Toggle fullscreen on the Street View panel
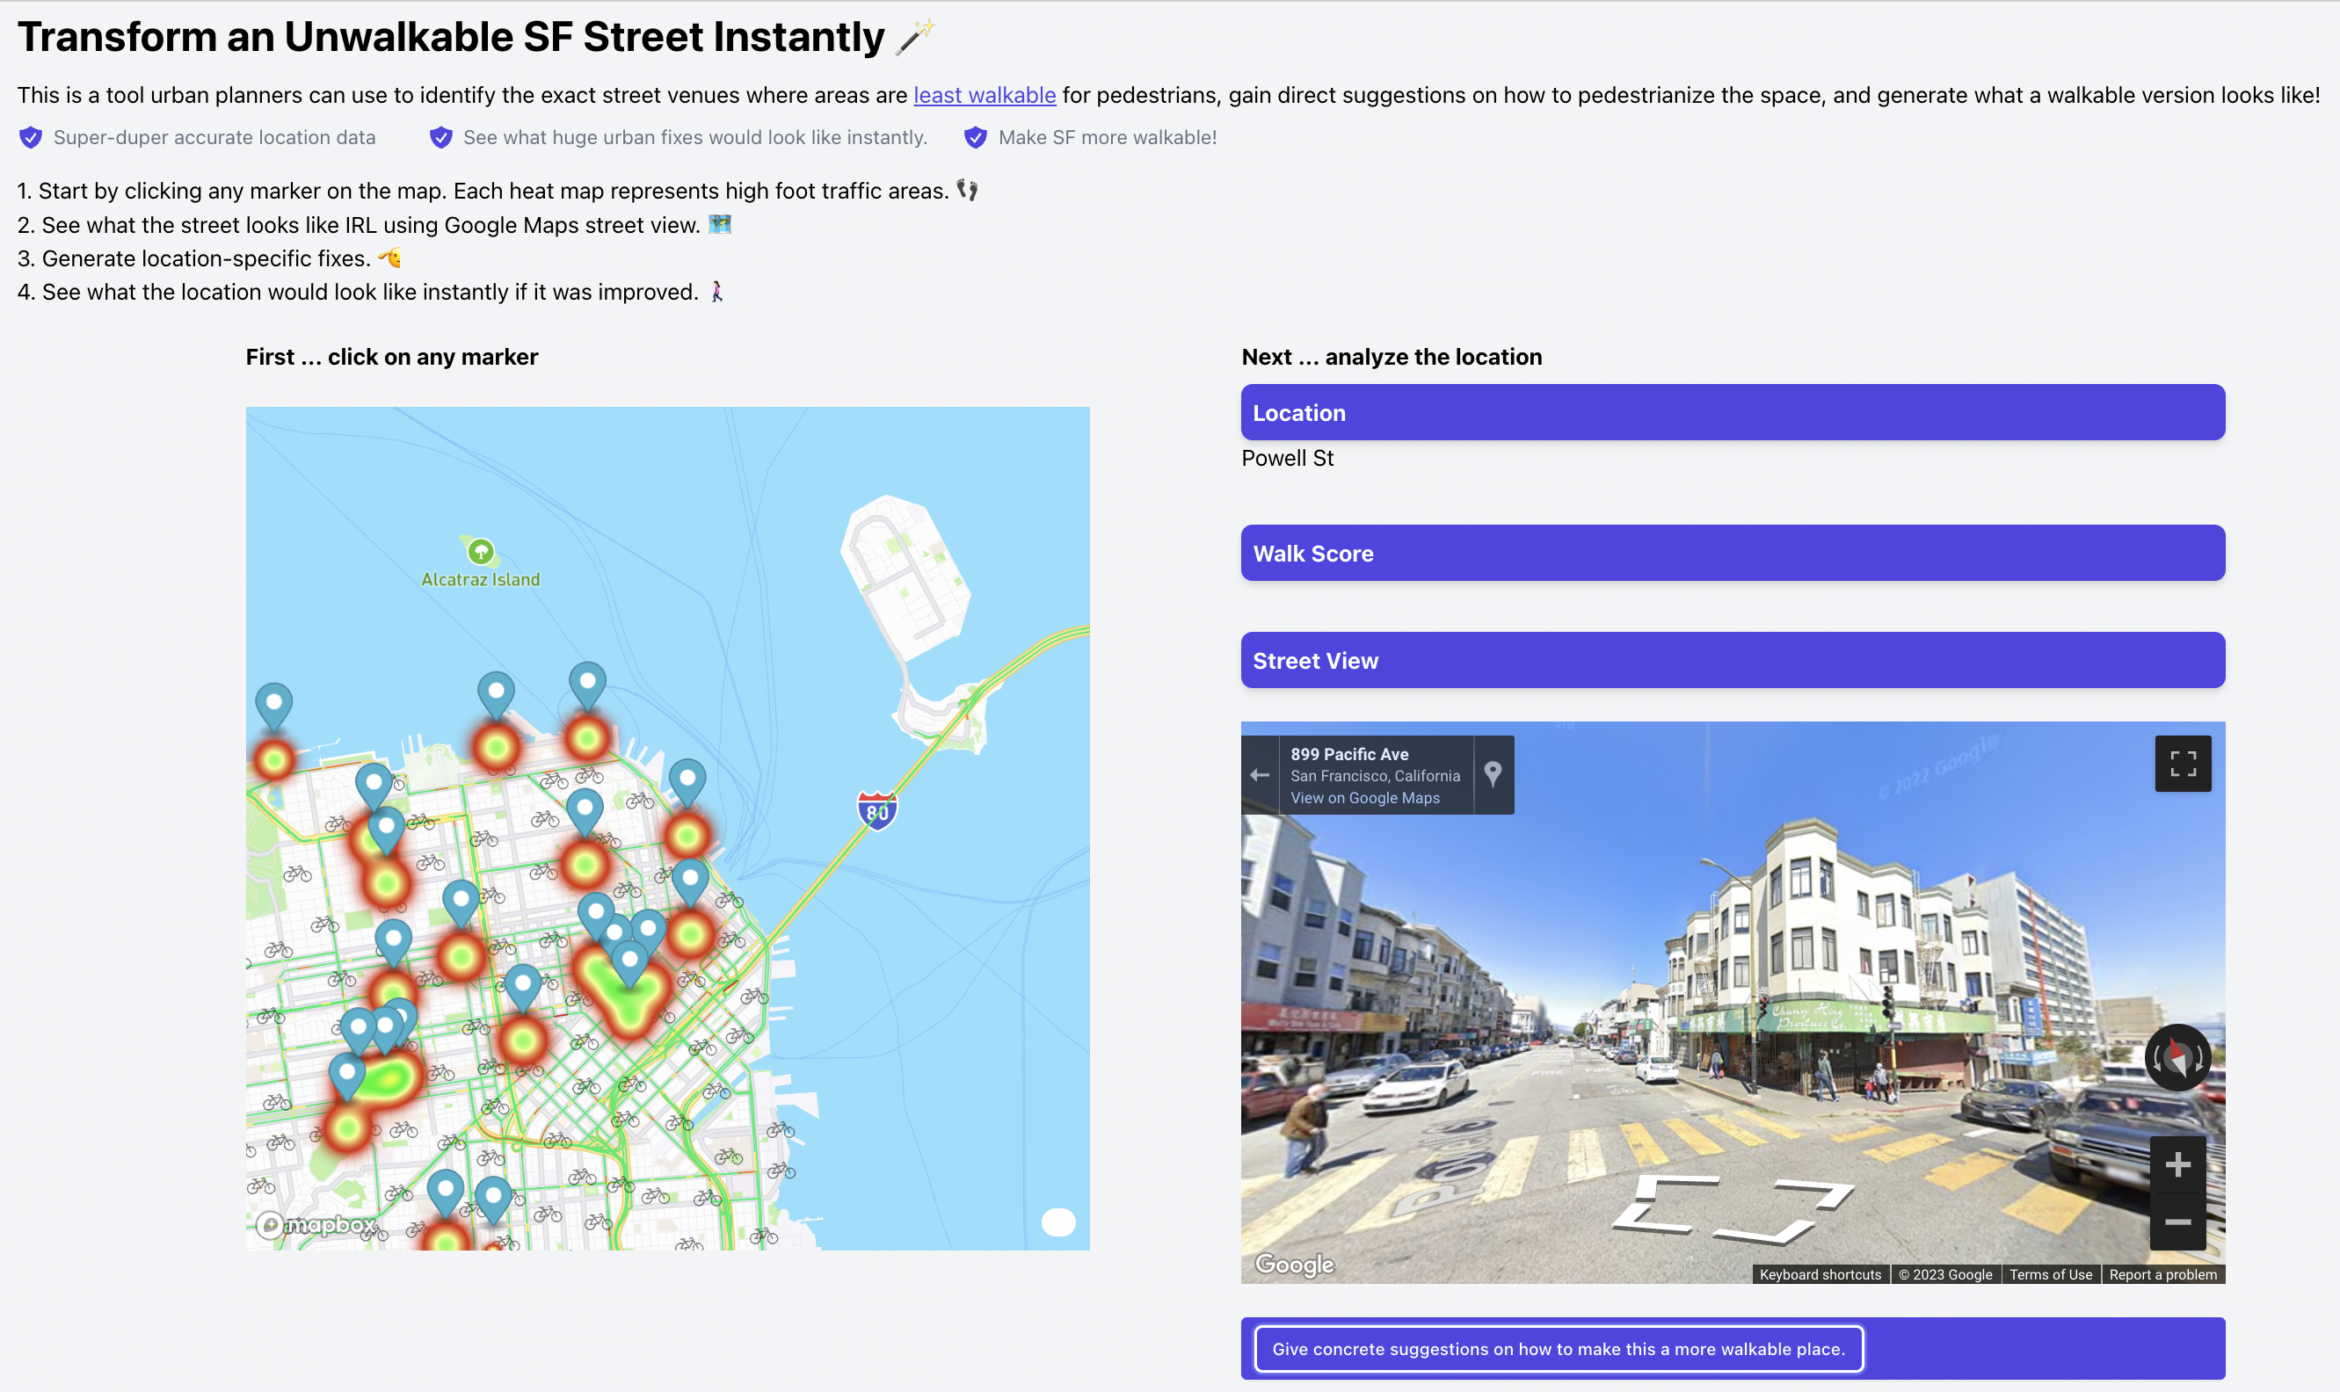The image size is (2340, 1392). pyautogui.click(x=2182, y=765)
